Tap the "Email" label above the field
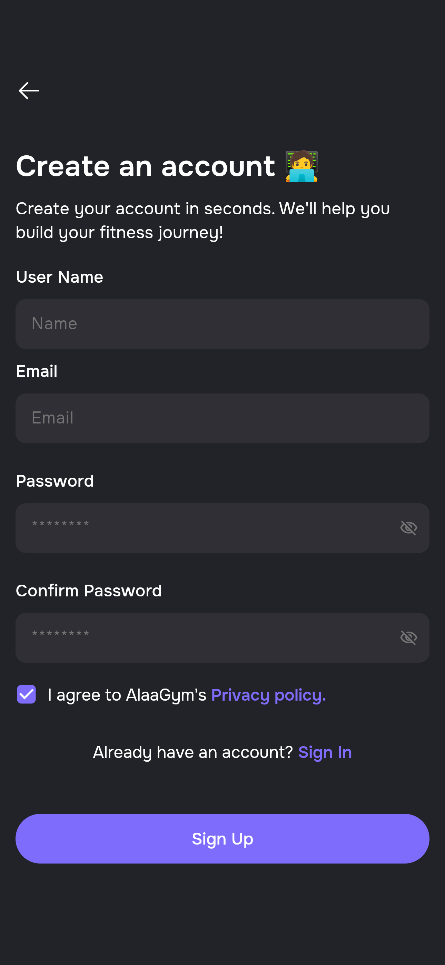Screen dimensions: 445x965 tap(37, 371)
